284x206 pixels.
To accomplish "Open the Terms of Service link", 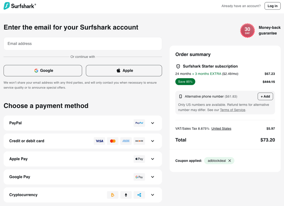I will [233, 110].
